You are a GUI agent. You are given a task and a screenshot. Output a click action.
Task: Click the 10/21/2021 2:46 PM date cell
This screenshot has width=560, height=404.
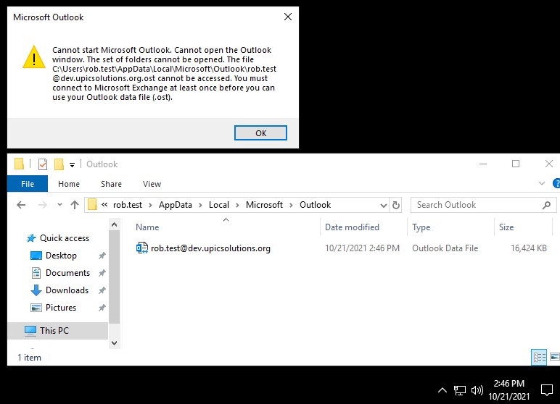click(x=362, y=248)
